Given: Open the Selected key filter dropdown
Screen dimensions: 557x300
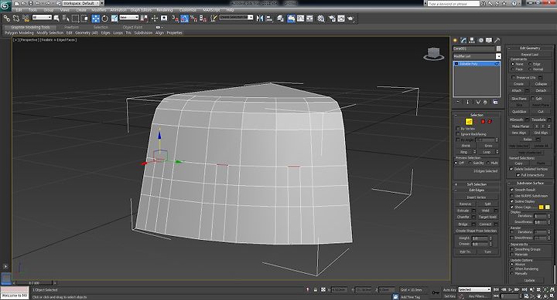Looking at the screenshot, I should (474, 289).
